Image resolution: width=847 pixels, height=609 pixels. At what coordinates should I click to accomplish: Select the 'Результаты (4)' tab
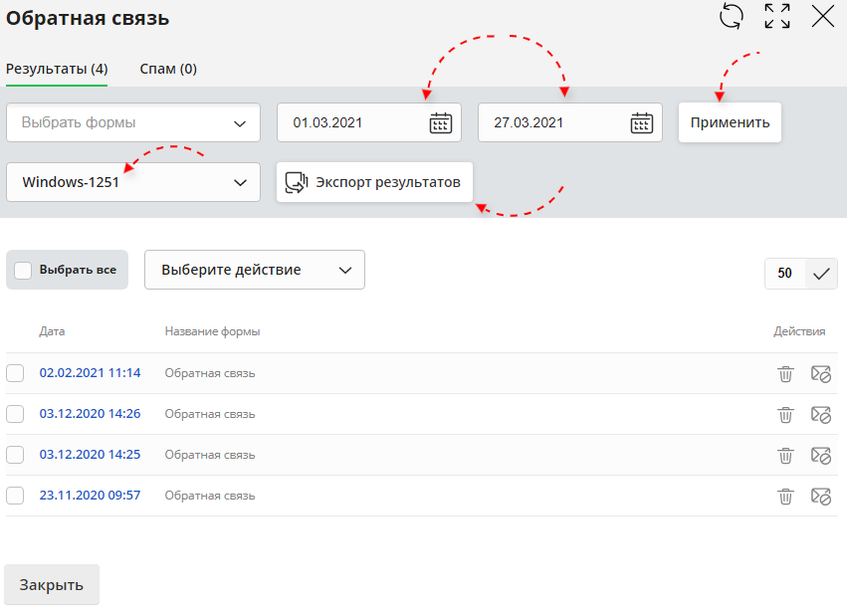point(57,70)
